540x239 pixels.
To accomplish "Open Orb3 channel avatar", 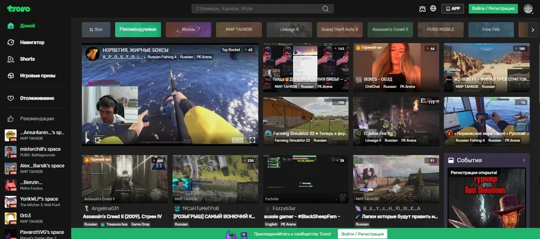I will point(11,218).
